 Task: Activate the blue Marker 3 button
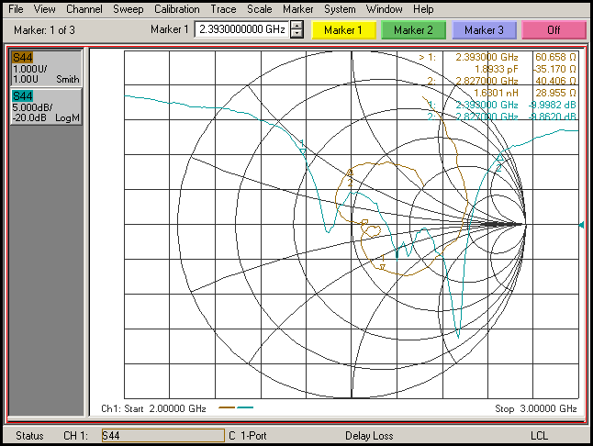484,30
